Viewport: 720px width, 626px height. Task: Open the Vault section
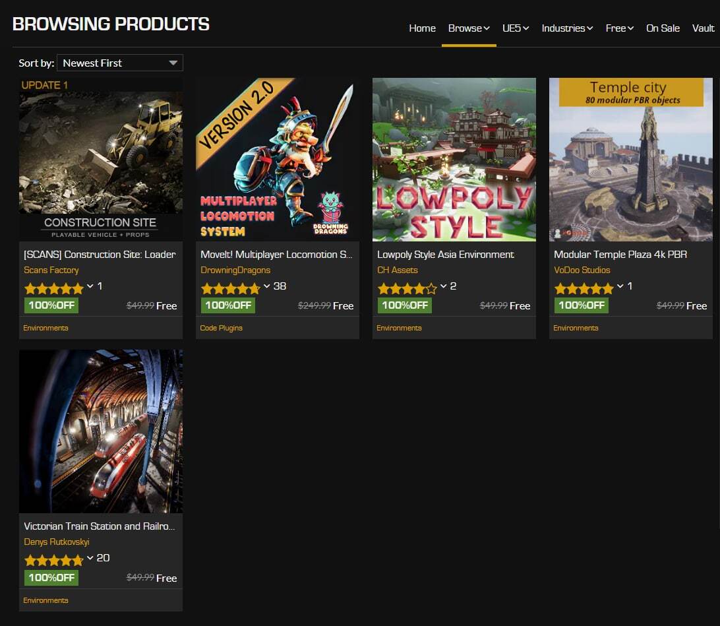(703, 28)
